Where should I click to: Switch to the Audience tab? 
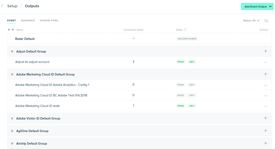(x=28, y=21)
